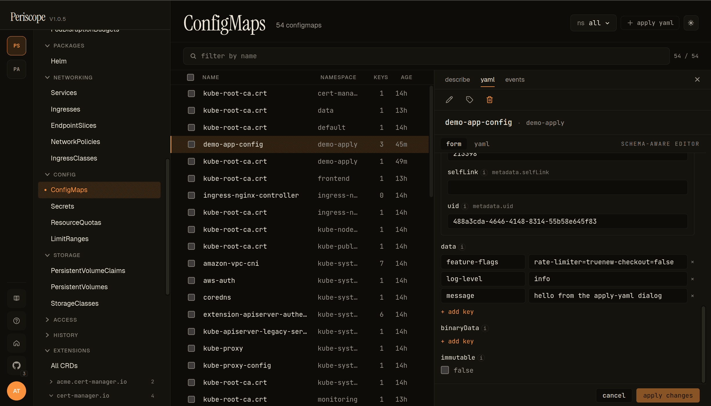Sort table by KEYS column header

coord(380,77)
